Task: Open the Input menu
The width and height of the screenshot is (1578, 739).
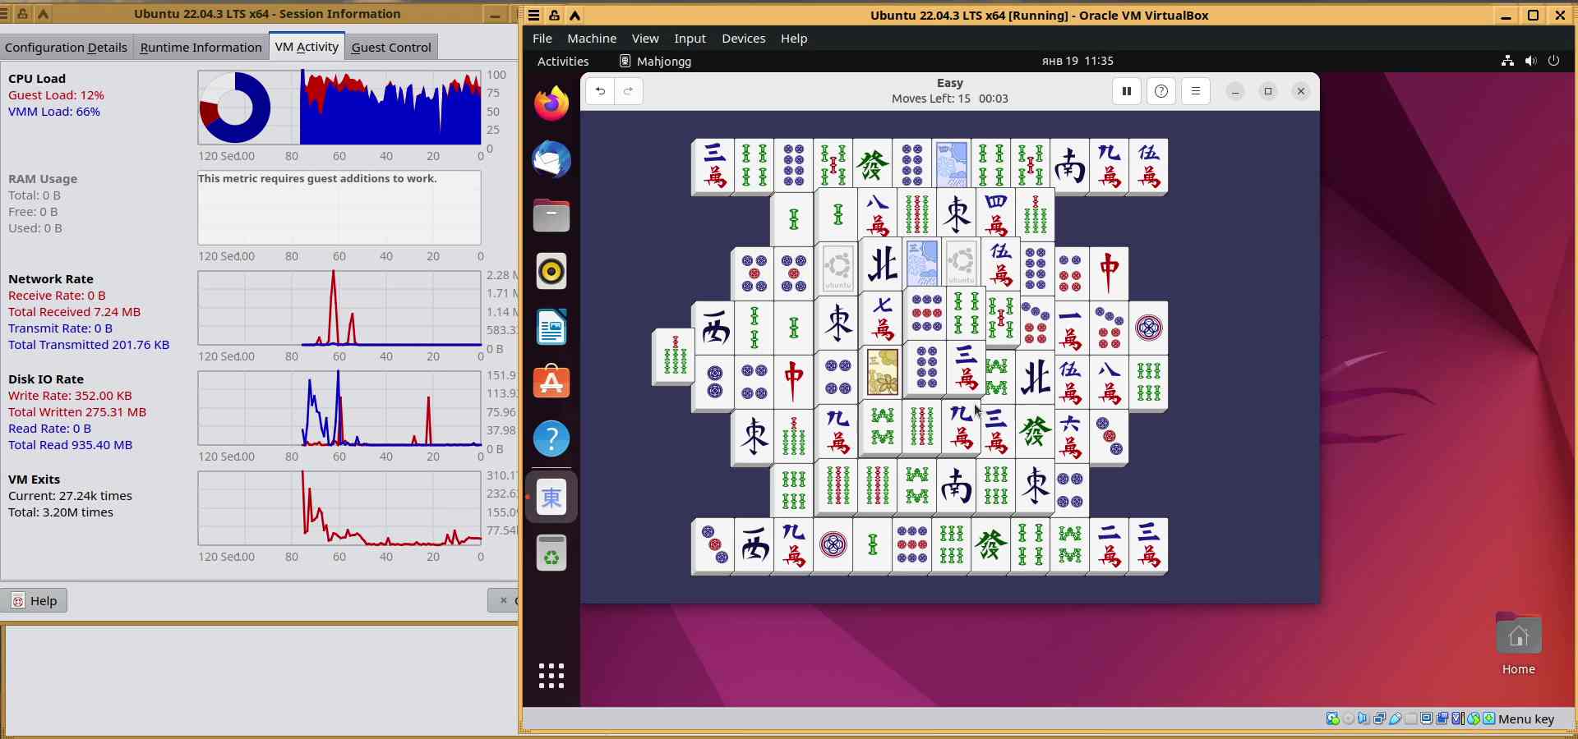Action: pyautogui.click(x=690, y=39)
